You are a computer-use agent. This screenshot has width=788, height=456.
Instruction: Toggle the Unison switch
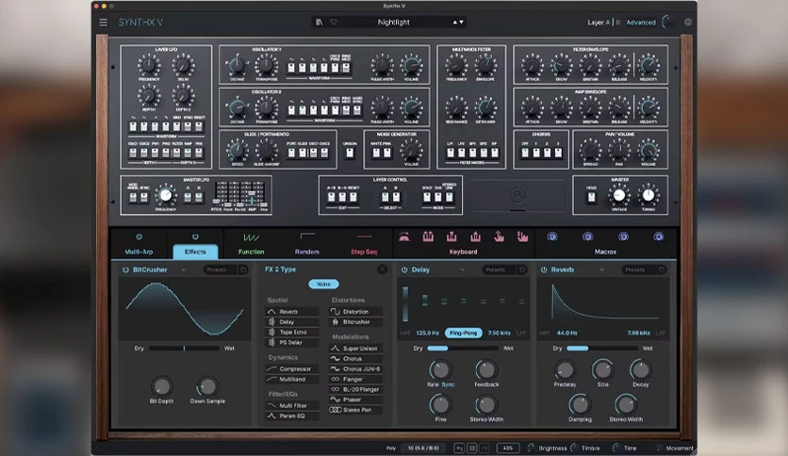(x=350, y=154)
